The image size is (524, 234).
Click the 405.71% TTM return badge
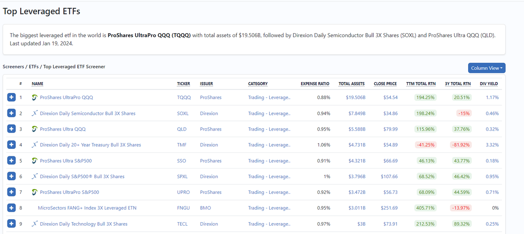[425, 208]
